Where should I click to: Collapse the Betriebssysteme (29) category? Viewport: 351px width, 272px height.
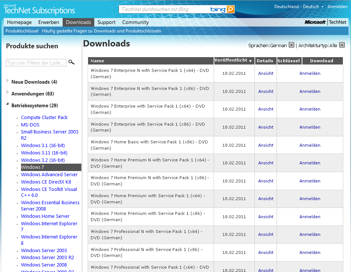coord(7,104)
